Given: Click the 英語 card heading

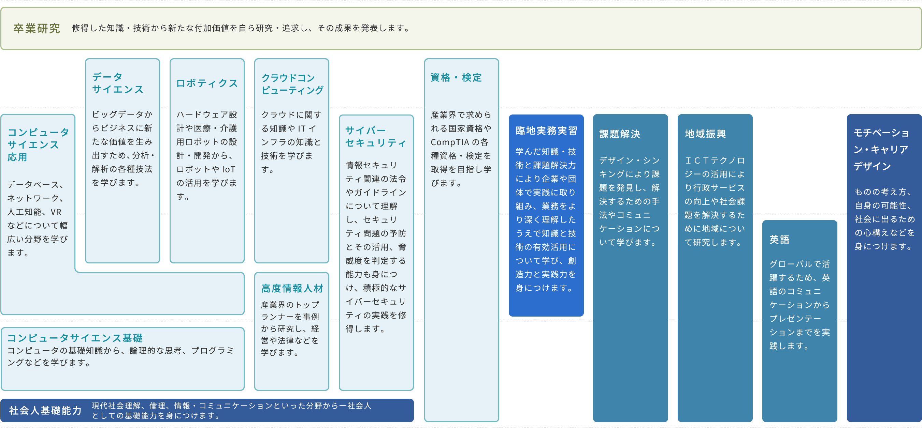Looking at the screenshot, I should 779,240.
